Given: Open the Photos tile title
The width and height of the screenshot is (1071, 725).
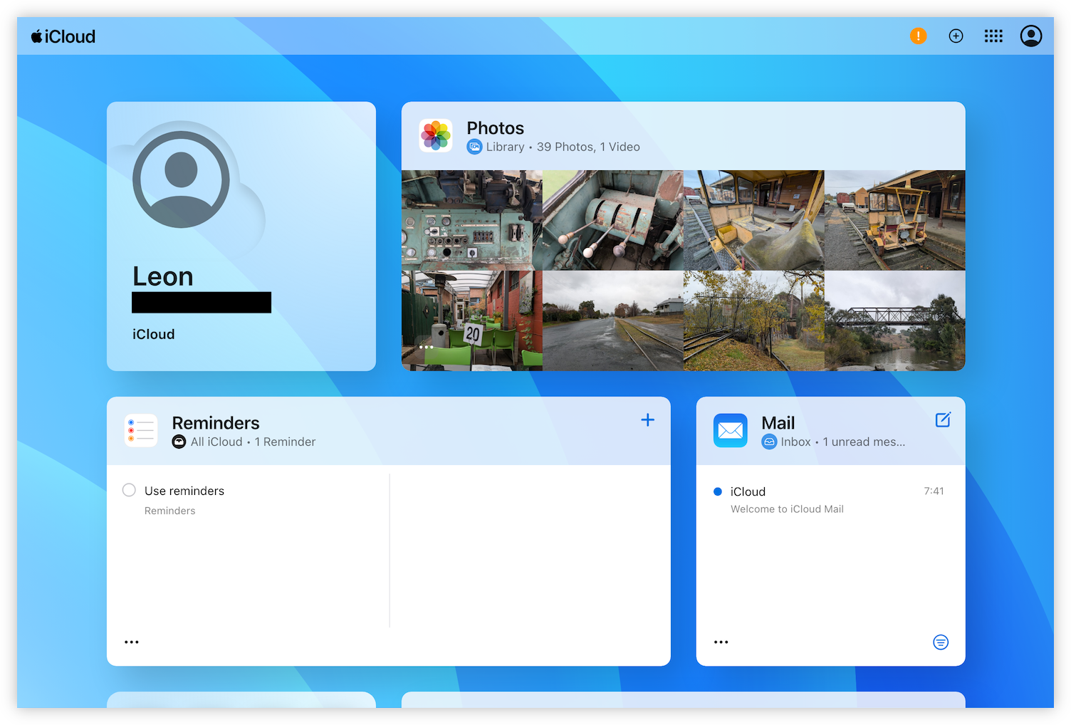Looking at the screenshot, I should point(495,128).
